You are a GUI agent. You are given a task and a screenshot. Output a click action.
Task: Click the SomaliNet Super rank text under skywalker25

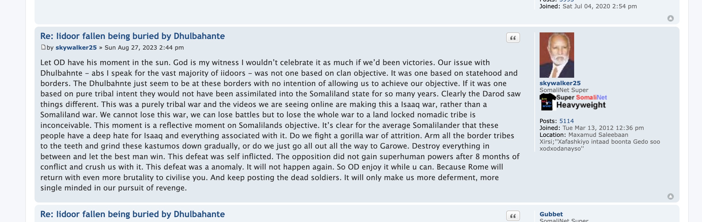pyautogui.click(x=564, y=90)
